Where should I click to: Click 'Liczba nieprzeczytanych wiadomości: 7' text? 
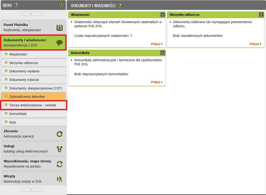coord(103,36)
